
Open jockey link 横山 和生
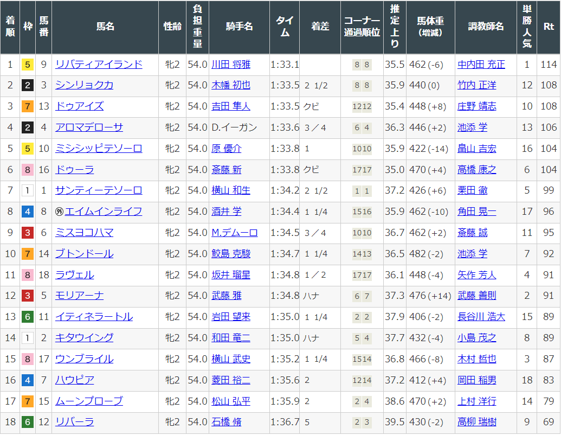click(231, 190)
